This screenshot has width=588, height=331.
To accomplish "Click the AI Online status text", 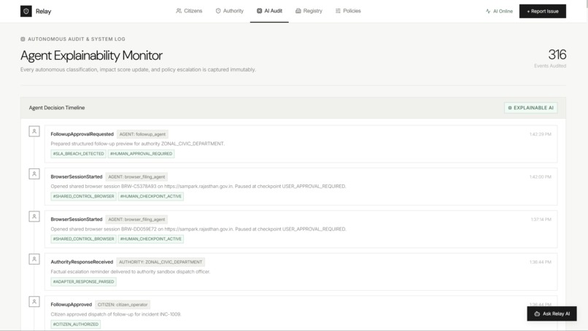I will [x=503, y=11].
